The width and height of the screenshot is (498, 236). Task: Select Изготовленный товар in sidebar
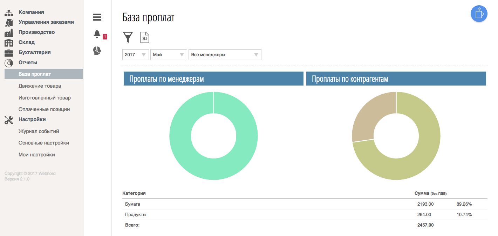tap(45, 98)
